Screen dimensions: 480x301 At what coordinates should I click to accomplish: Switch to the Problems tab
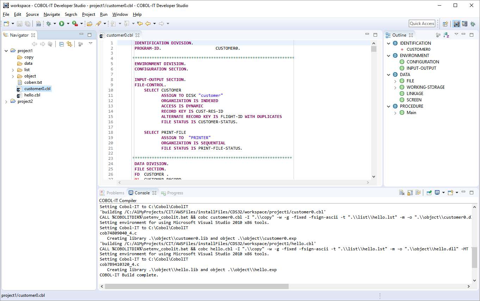click(112, 193)
